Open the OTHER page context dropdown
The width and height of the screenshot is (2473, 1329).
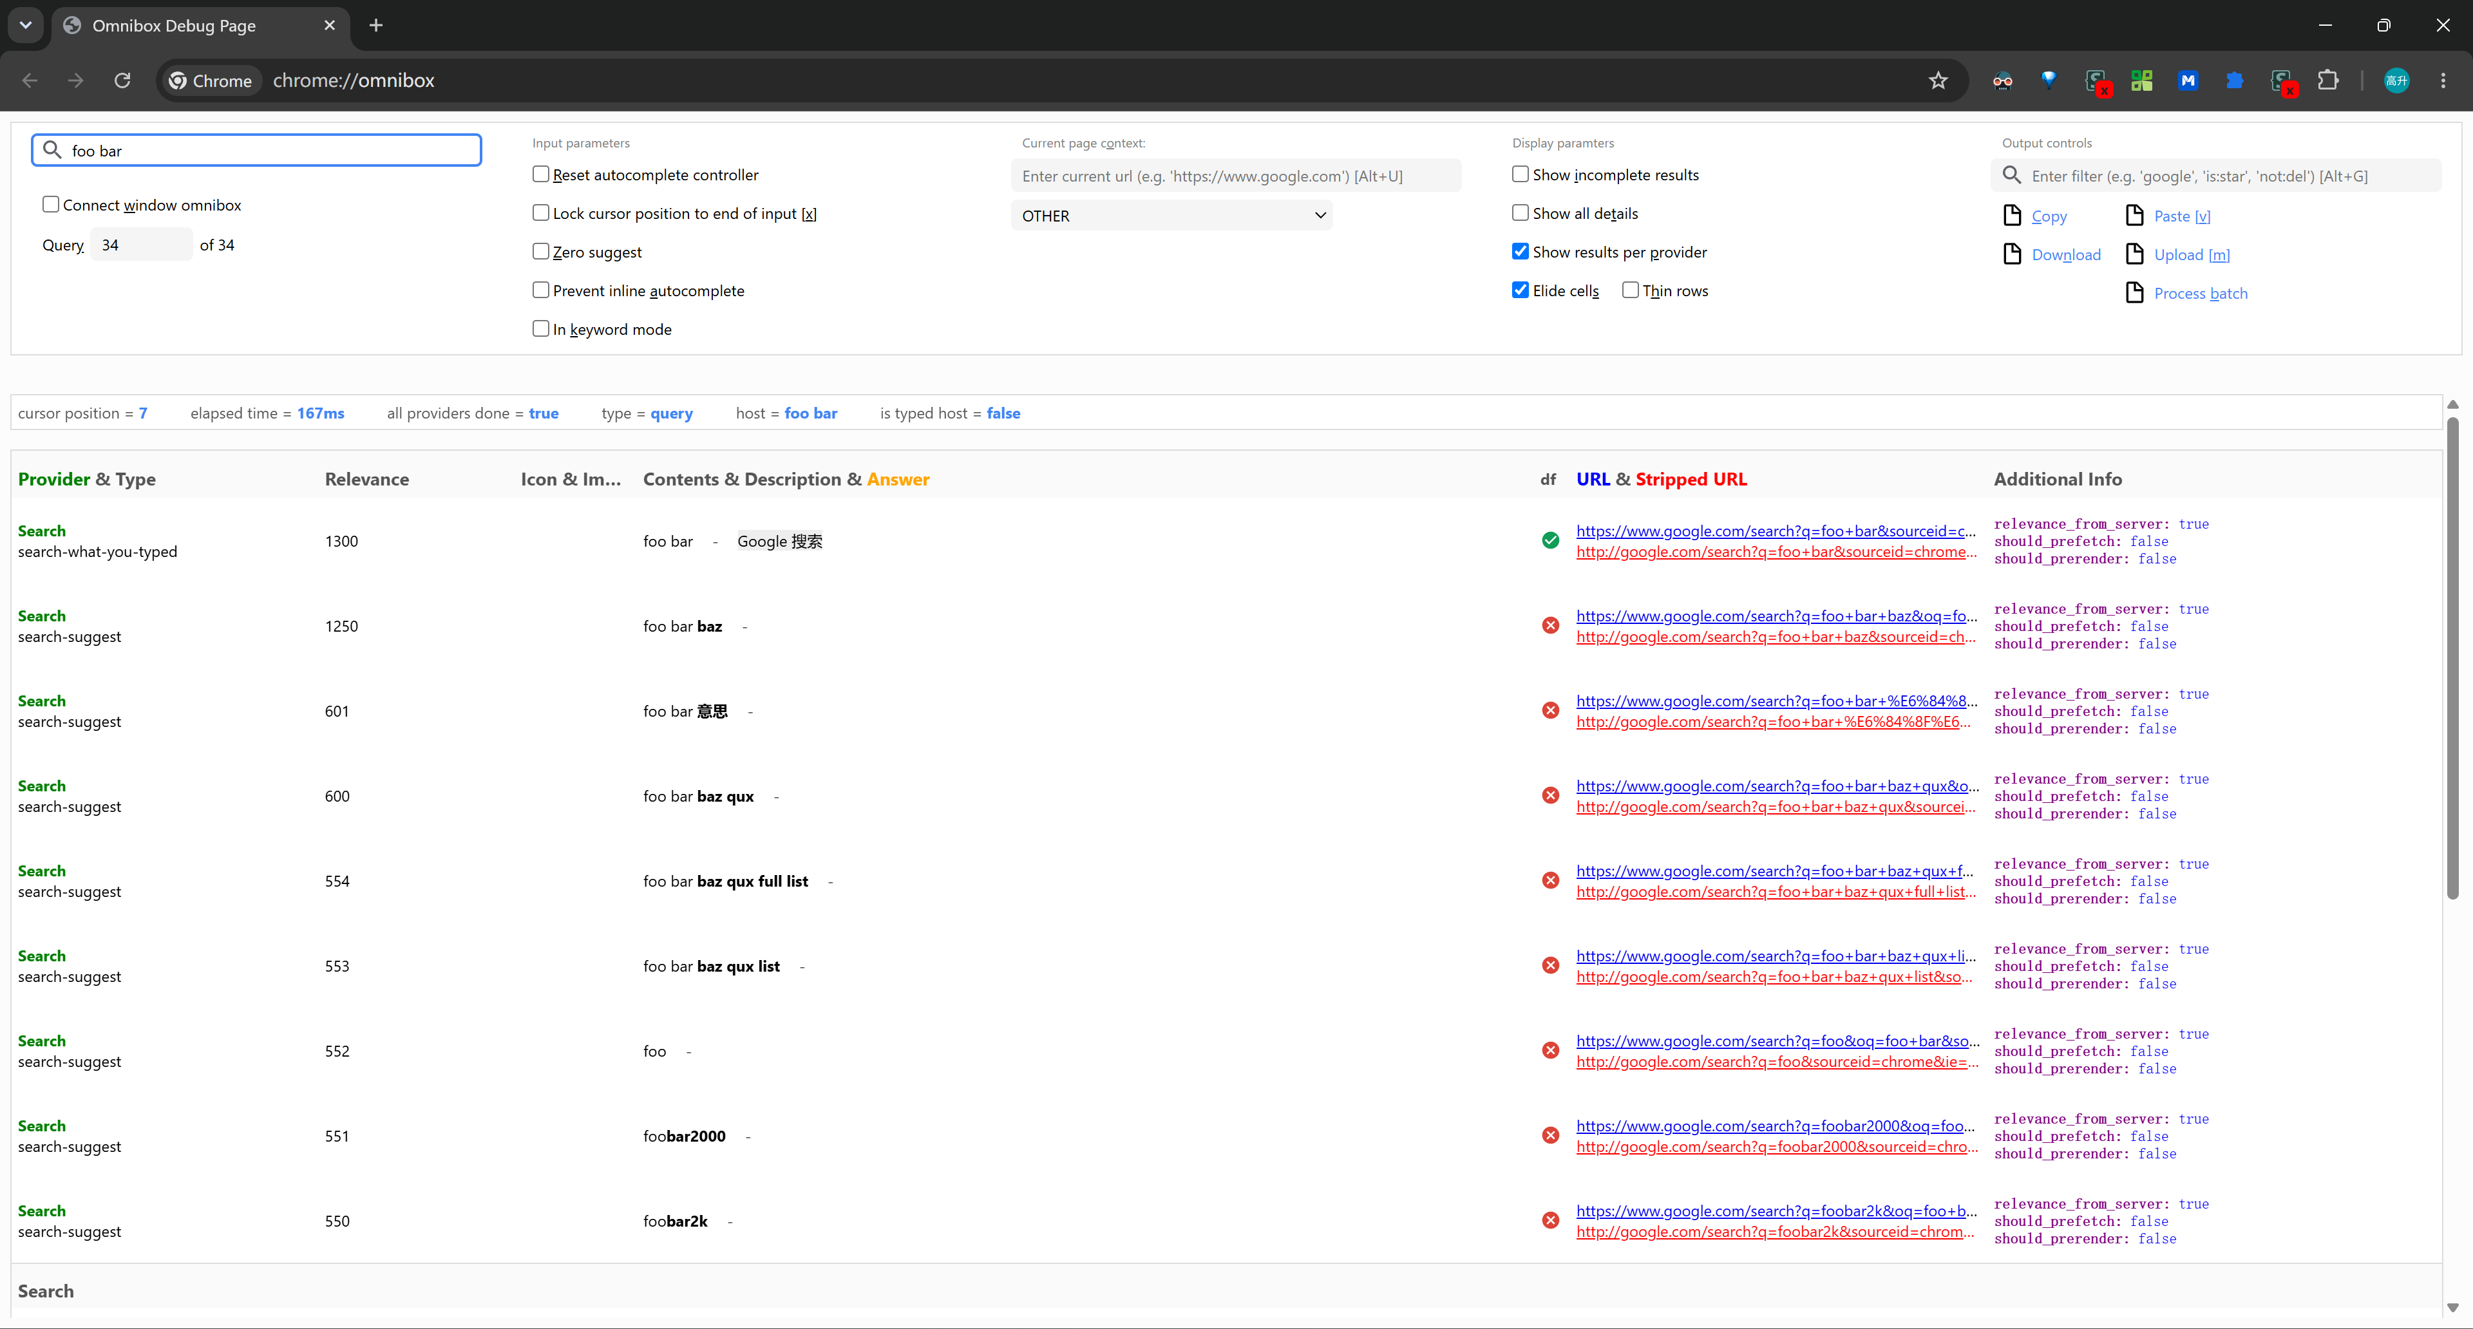coord(1171,216)
